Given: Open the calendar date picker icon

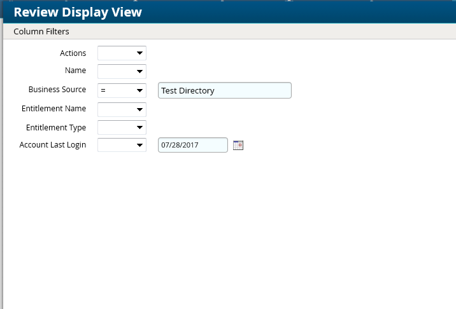Looking at the screenshot, I should [238, 146].
